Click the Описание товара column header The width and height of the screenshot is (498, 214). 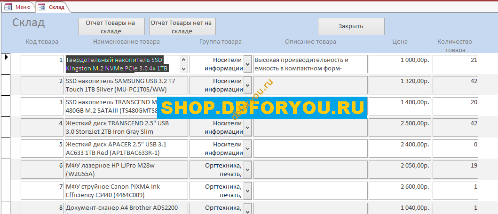pos(310,42)
